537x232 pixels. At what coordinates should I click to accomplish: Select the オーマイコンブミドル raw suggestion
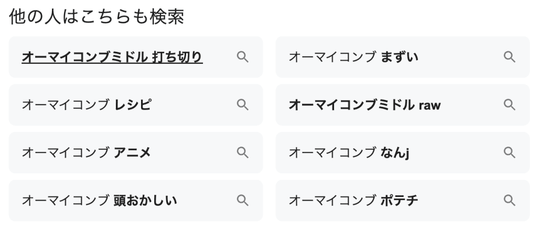click(x=365, y=105)
